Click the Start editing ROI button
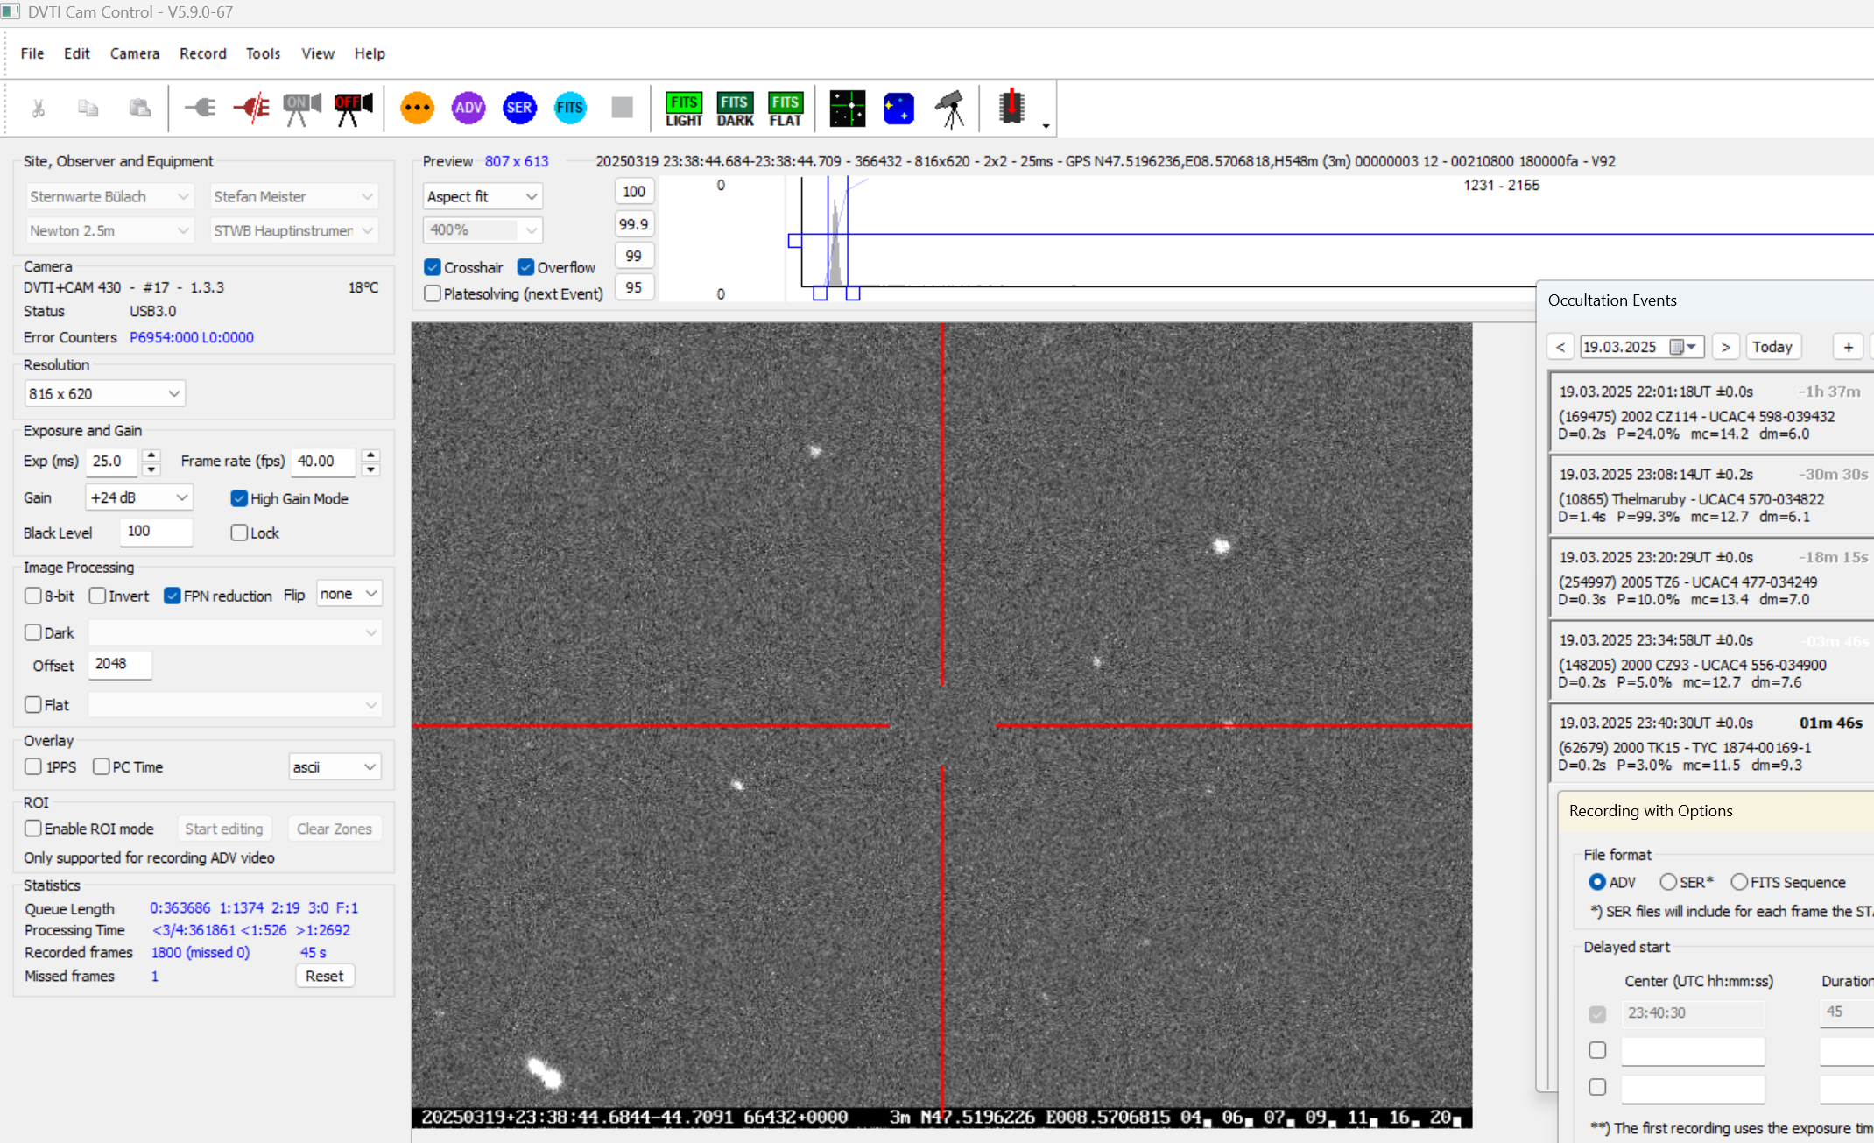Viewport: 1874px width, 1143px height. (223, 829)
